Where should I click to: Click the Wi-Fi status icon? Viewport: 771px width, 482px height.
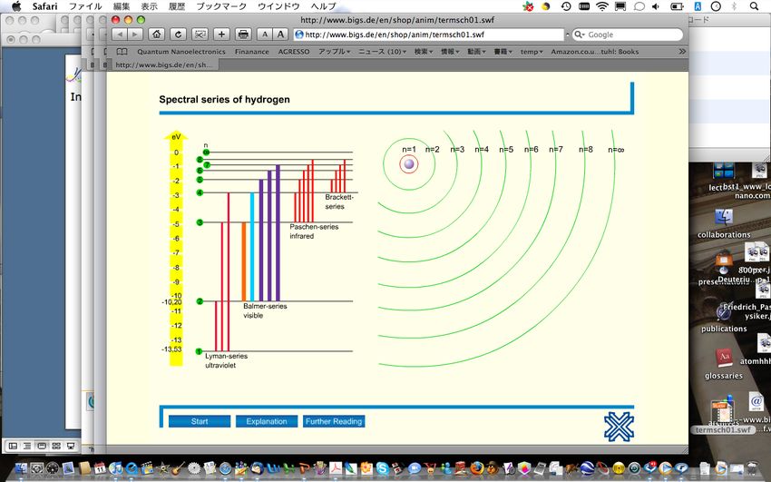tap(602, 6)
